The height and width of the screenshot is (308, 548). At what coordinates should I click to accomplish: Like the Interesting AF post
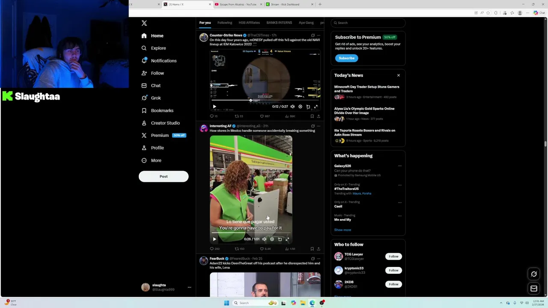tap(265, 249)
